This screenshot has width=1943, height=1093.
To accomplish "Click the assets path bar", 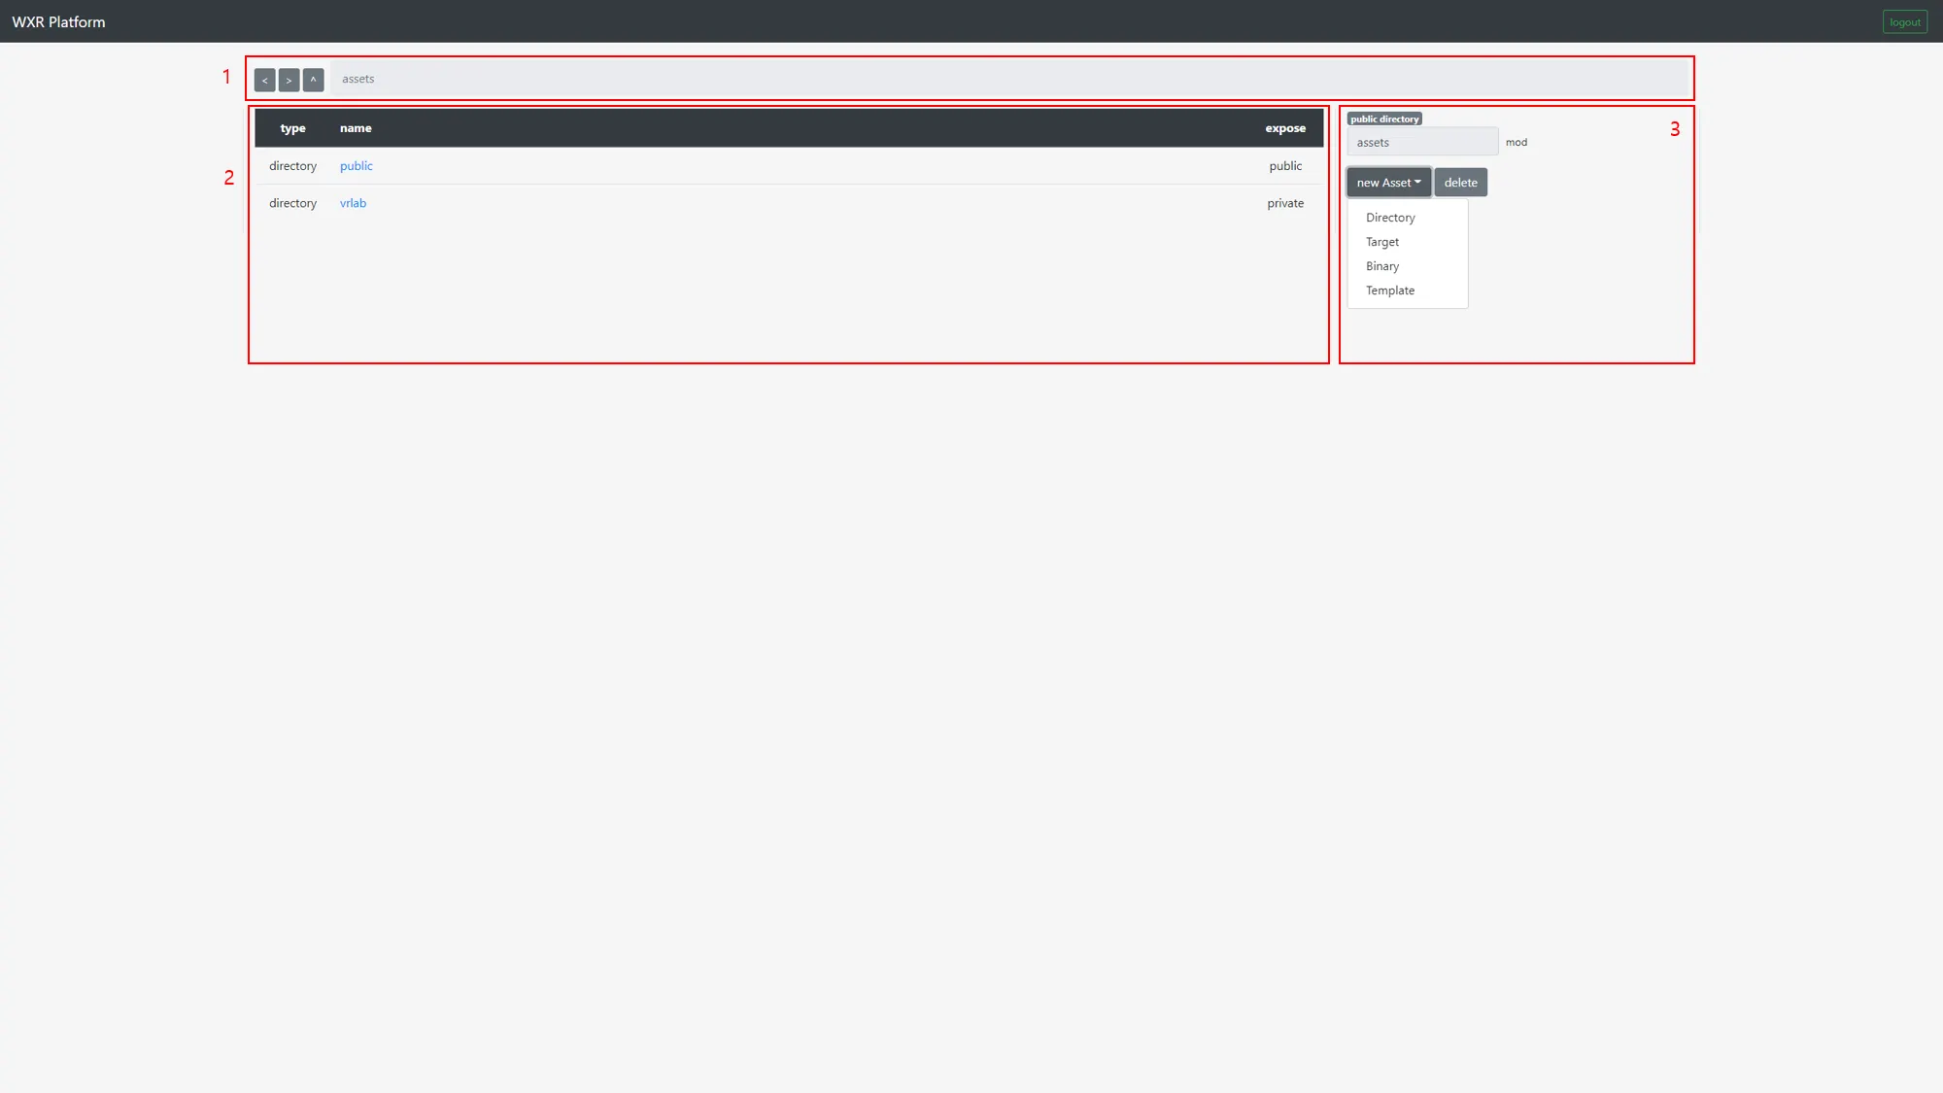I will pyautogui.click(x=1010, y=79).
